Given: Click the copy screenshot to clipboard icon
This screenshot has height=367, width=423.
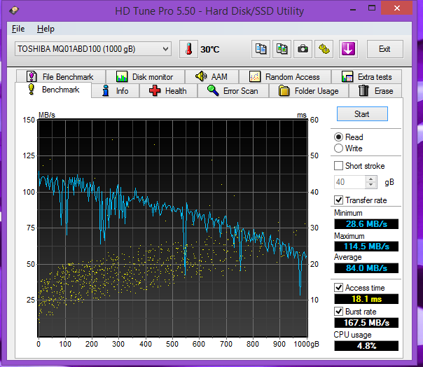Looking at the screenshot, I should 282,49.
